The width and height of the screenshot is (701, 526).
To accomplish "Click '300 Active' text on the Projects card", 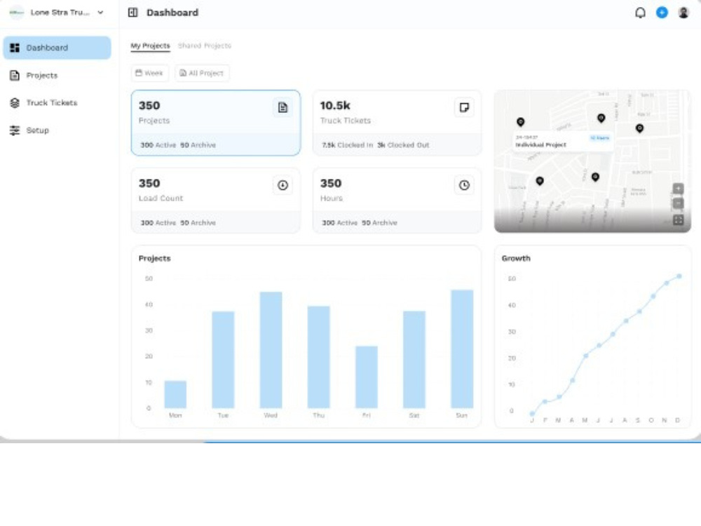I will (x=158, y=145).
